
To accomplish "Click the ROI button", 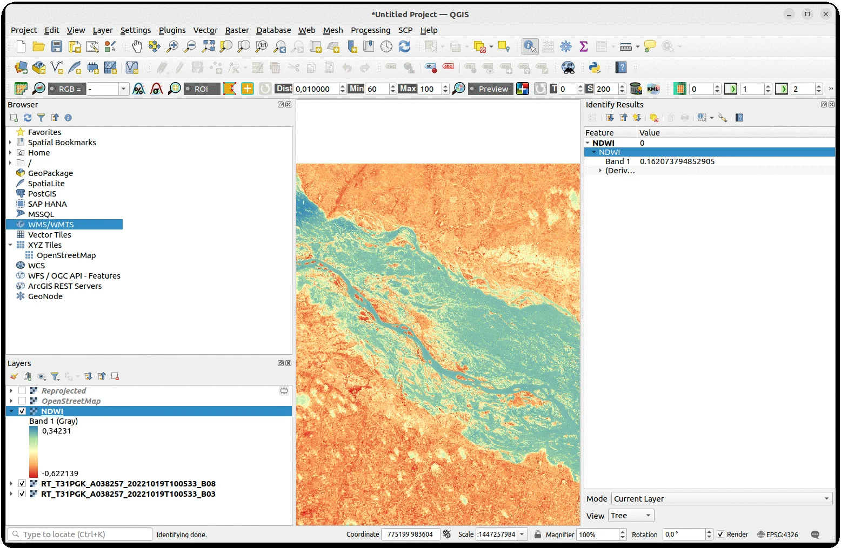I will click(x=202, y=89).
